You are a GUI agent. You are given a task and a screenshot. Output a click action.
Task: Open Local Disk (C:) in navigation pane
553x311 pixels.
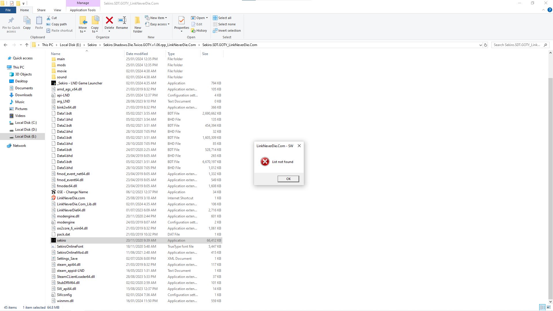(x=26, y=123)
